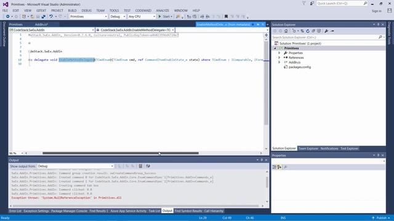Select Solution 'Primitives' (1 project) node
This screenshot has height=221, width=394.
[300, 44]
